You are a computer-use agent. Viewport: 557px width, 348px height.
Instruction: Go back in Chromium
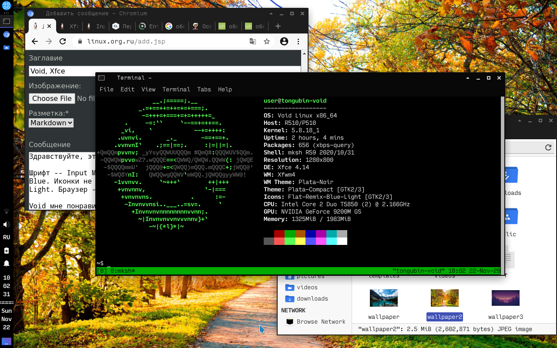coord(35,41)
